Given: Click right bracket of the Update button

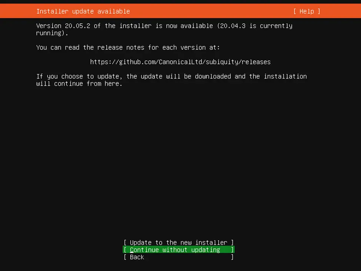Looking at the screenshot, I should (232, 242).
